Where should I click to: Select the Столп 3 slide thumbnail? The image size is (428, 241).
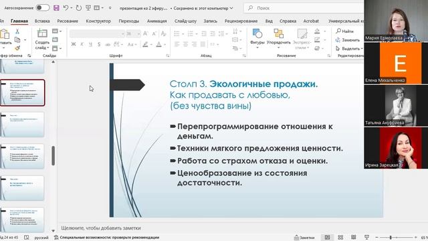22,92
